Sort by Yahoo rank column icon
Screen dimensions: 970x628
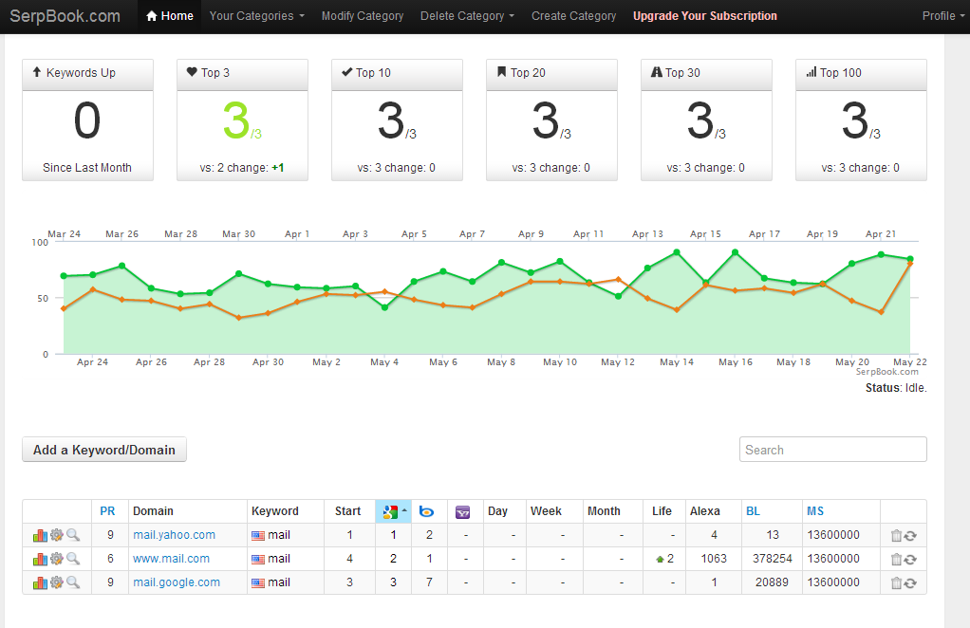pos(463,512)
